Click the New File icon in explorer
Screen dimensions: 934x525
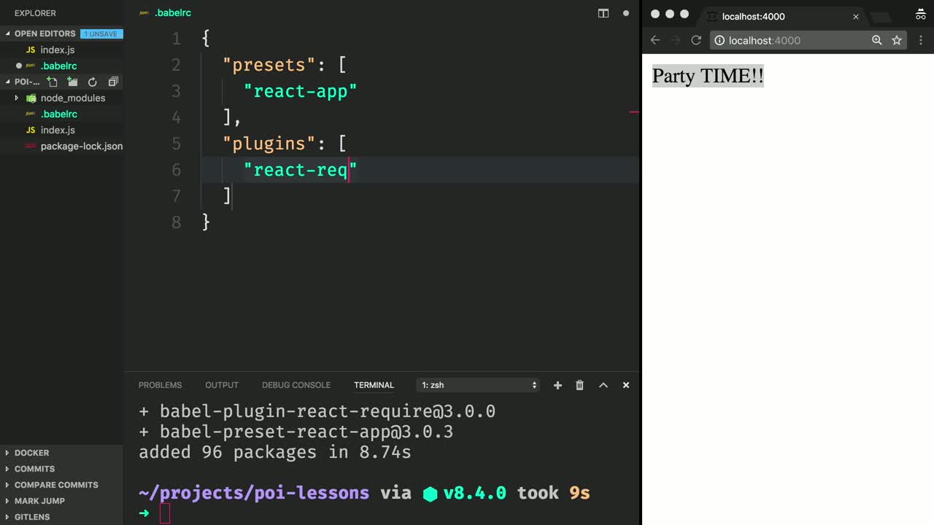[53, 82]
